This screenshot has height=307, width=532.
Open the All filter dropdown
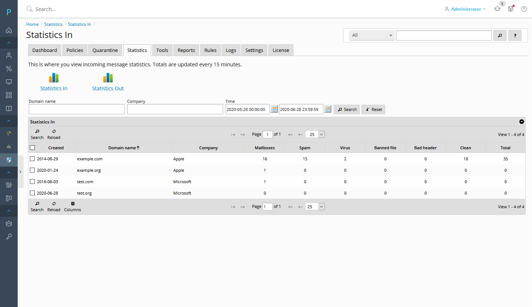click(x=372, y=35)
